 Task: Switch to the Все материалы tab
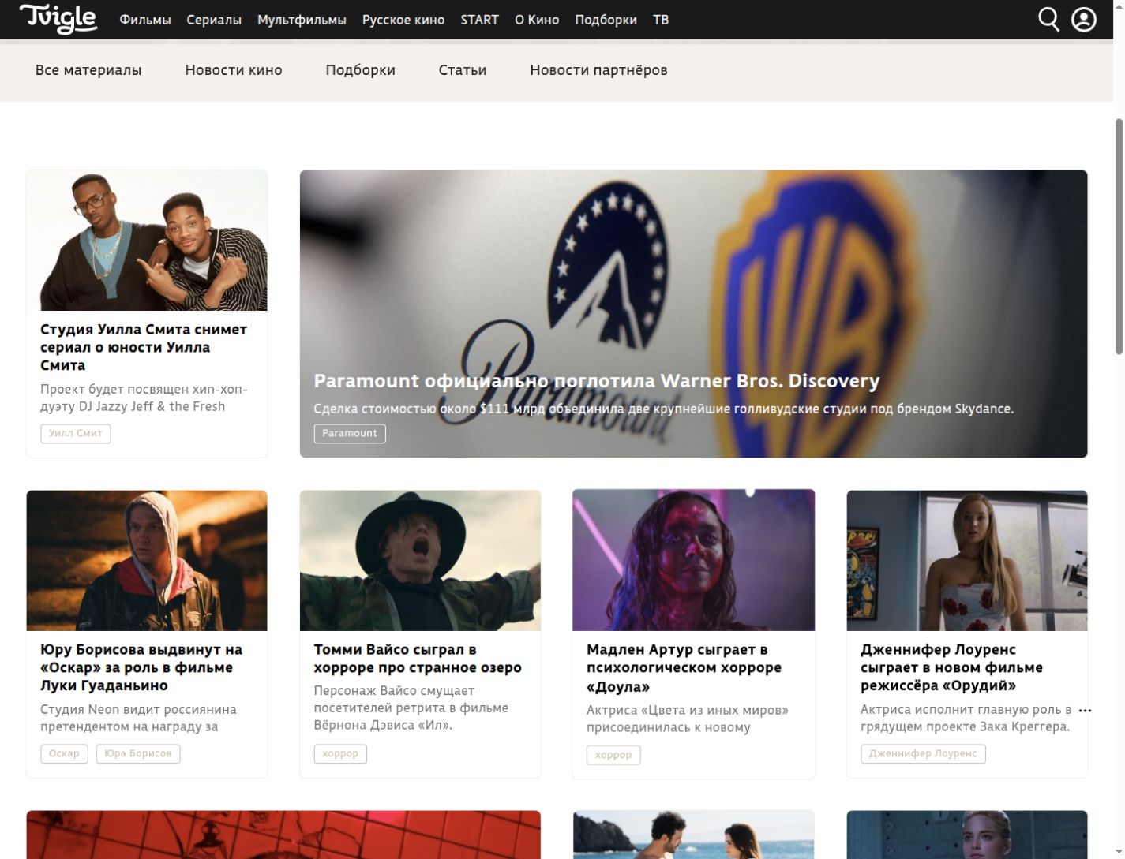click(x=88, y=70)
